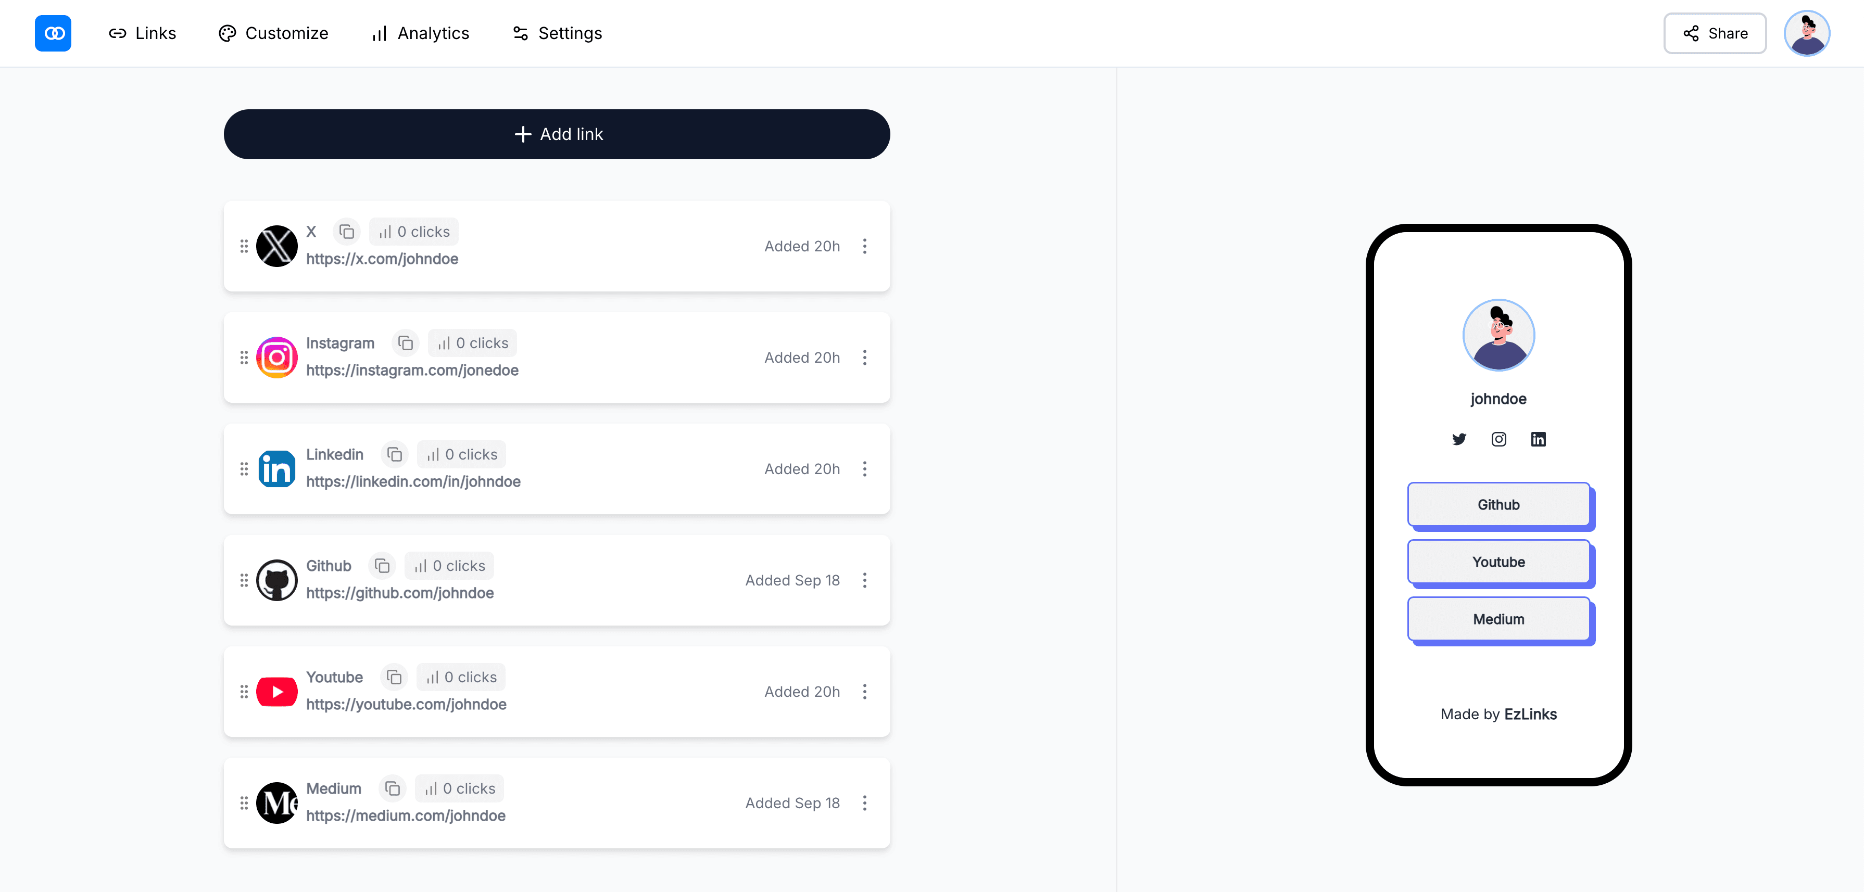Click the Github octocat icon on the card
This screenshot has width=1864, height=892.
(276, 580)
